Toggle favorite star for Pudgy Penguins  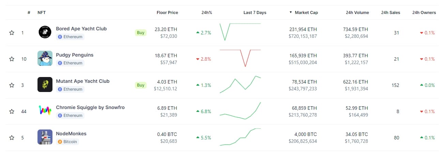coord(12,59)
